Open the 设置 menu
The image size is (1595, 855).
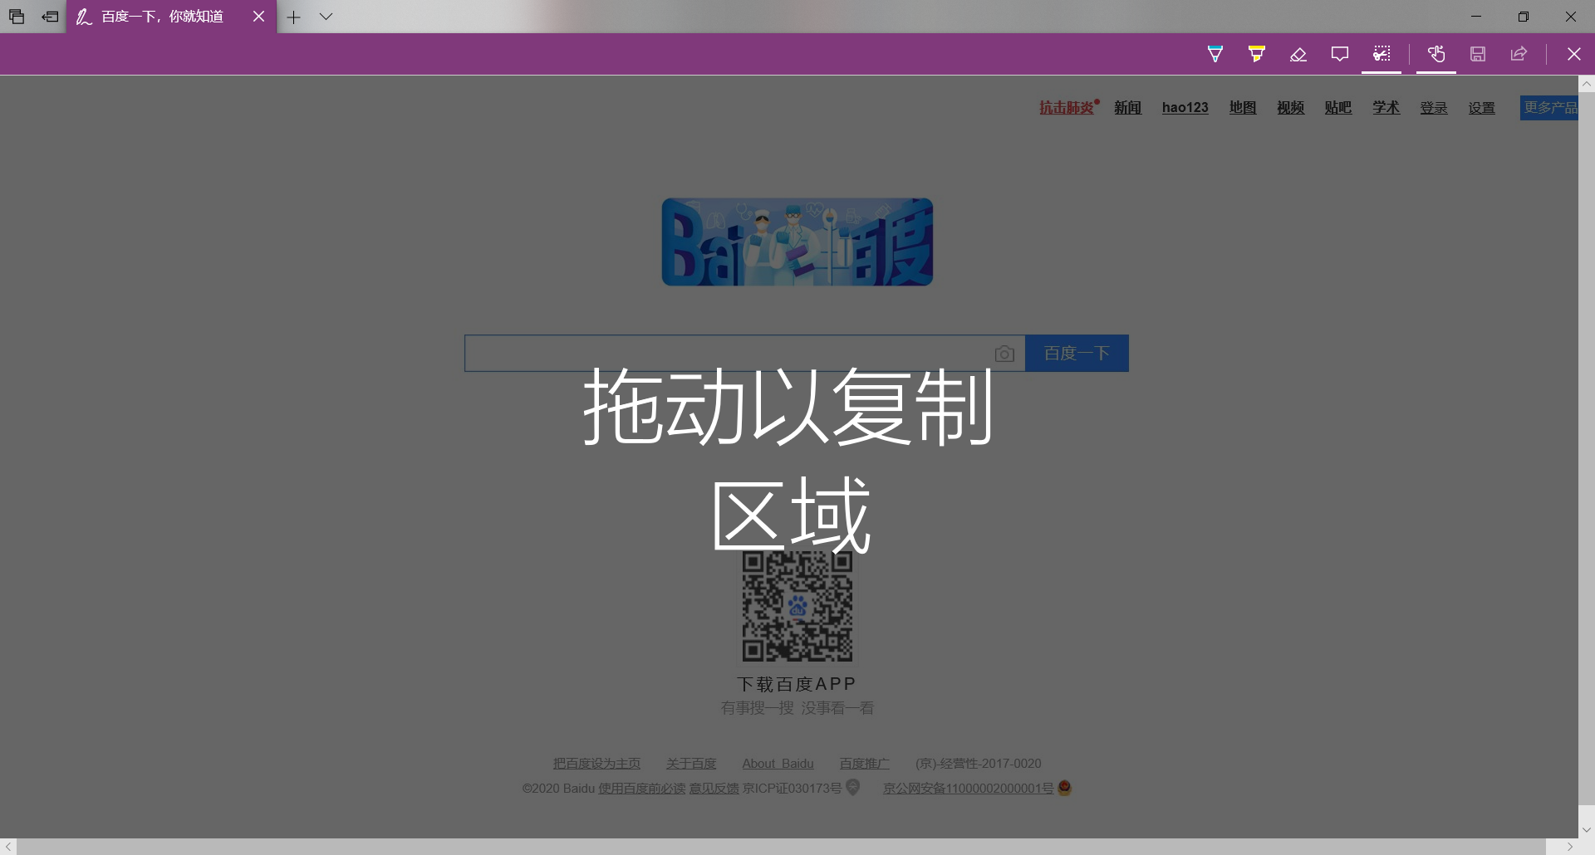[x=1481, y=108]
